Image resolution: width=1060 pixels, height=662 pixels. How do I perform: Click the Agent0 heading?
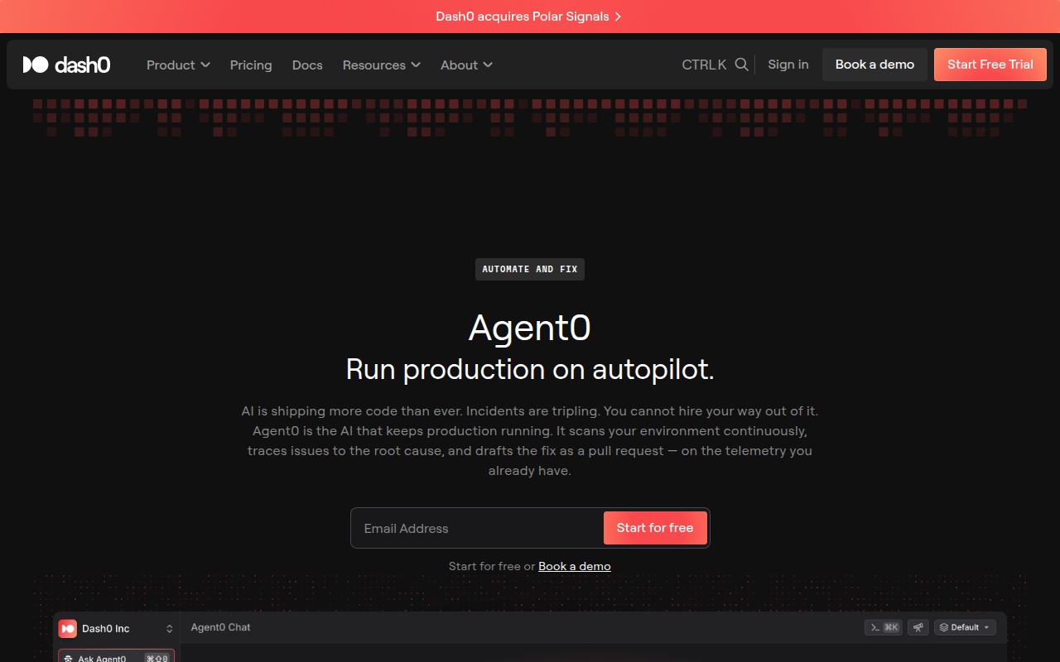pos(530,328)
